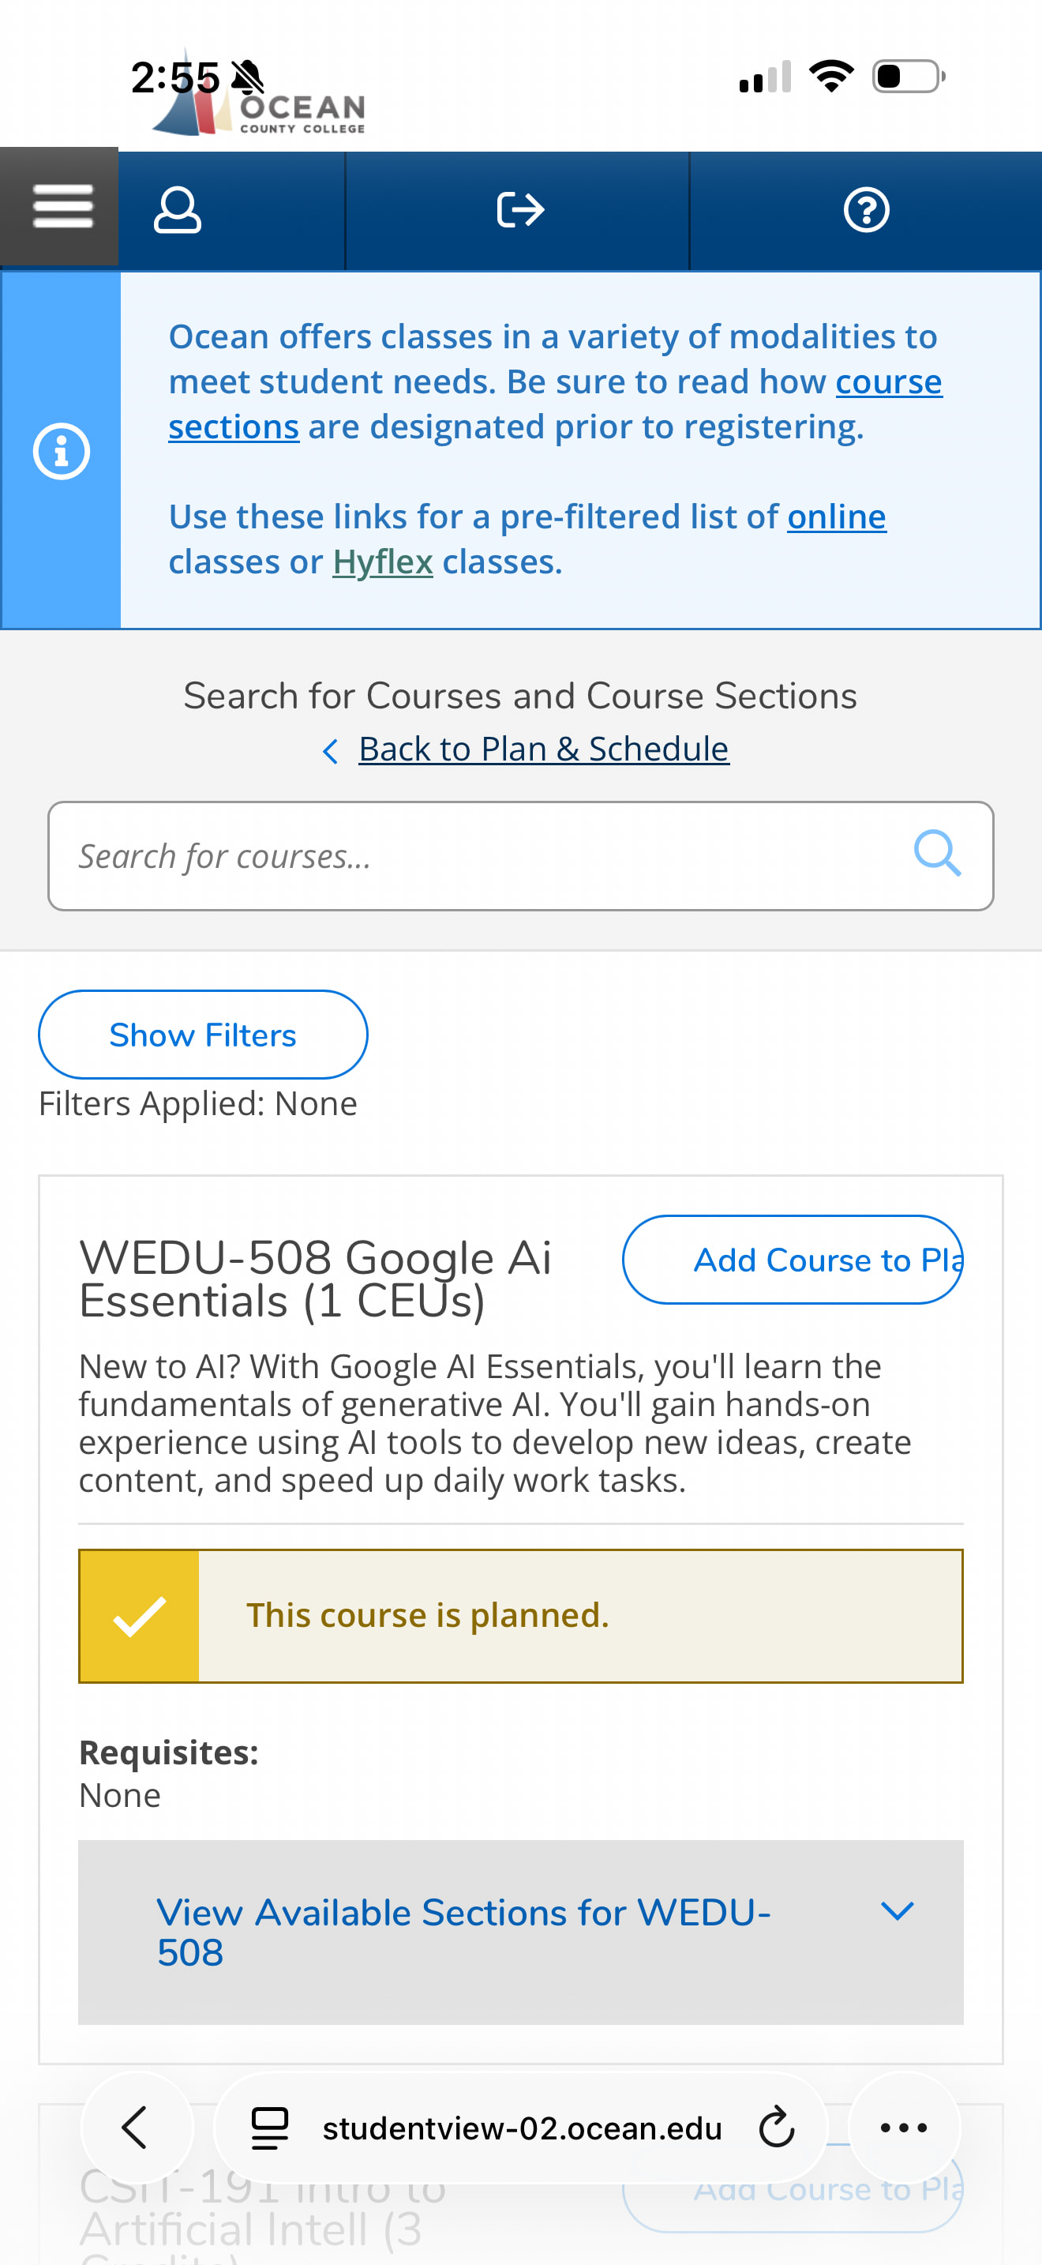The width and height of the screenshot is (1042, 2265).
Task: Tap the page info icon in address bar
Action: [270, 2128]
